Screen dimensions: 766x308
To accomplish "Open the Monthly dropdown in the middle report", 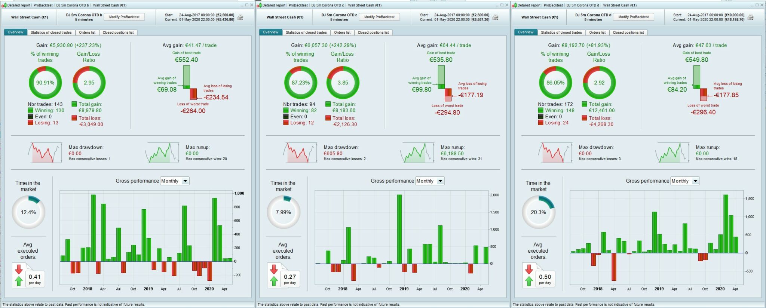I will [x=430, y=181].
